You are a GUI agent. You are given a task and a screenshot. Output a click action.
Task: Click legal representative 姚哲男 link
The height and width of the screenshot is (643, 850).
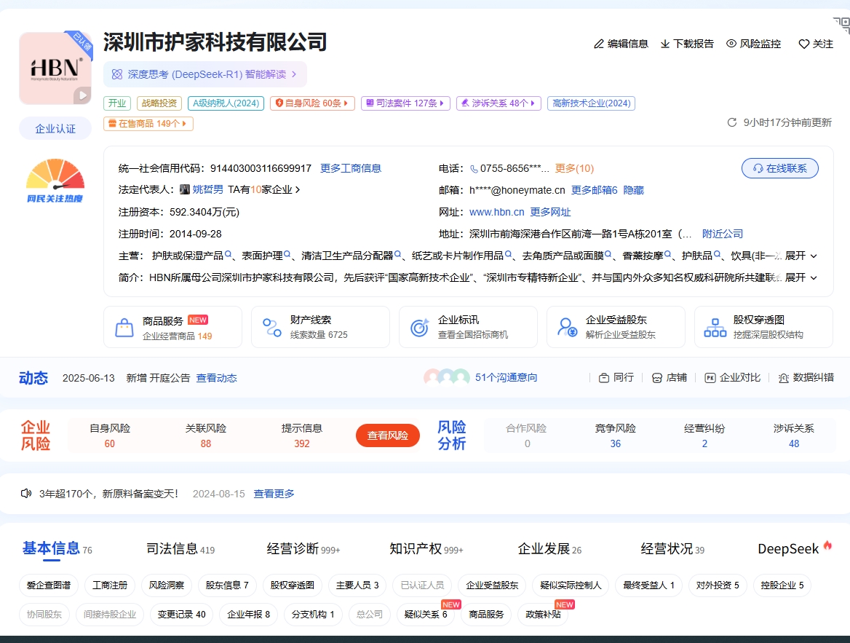208,189
